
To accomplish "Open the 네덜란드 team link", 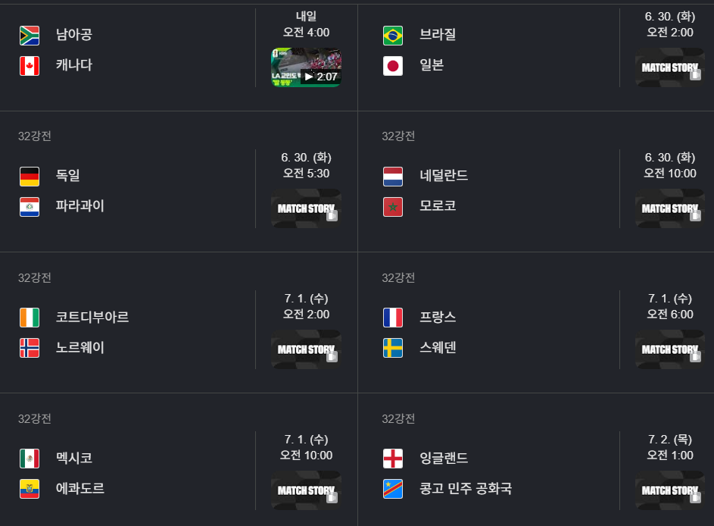I will [x=444, y=176].
